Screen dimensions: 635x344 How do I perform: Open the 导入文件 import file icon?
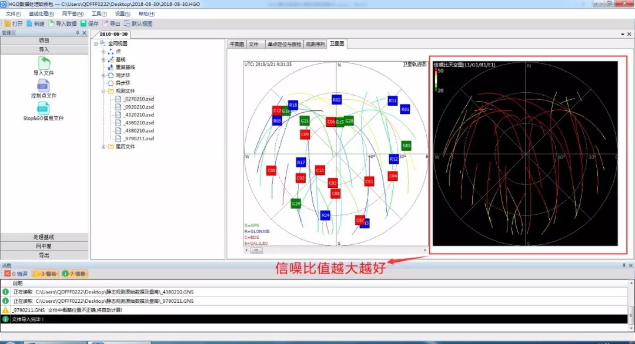tap(44, 63)
